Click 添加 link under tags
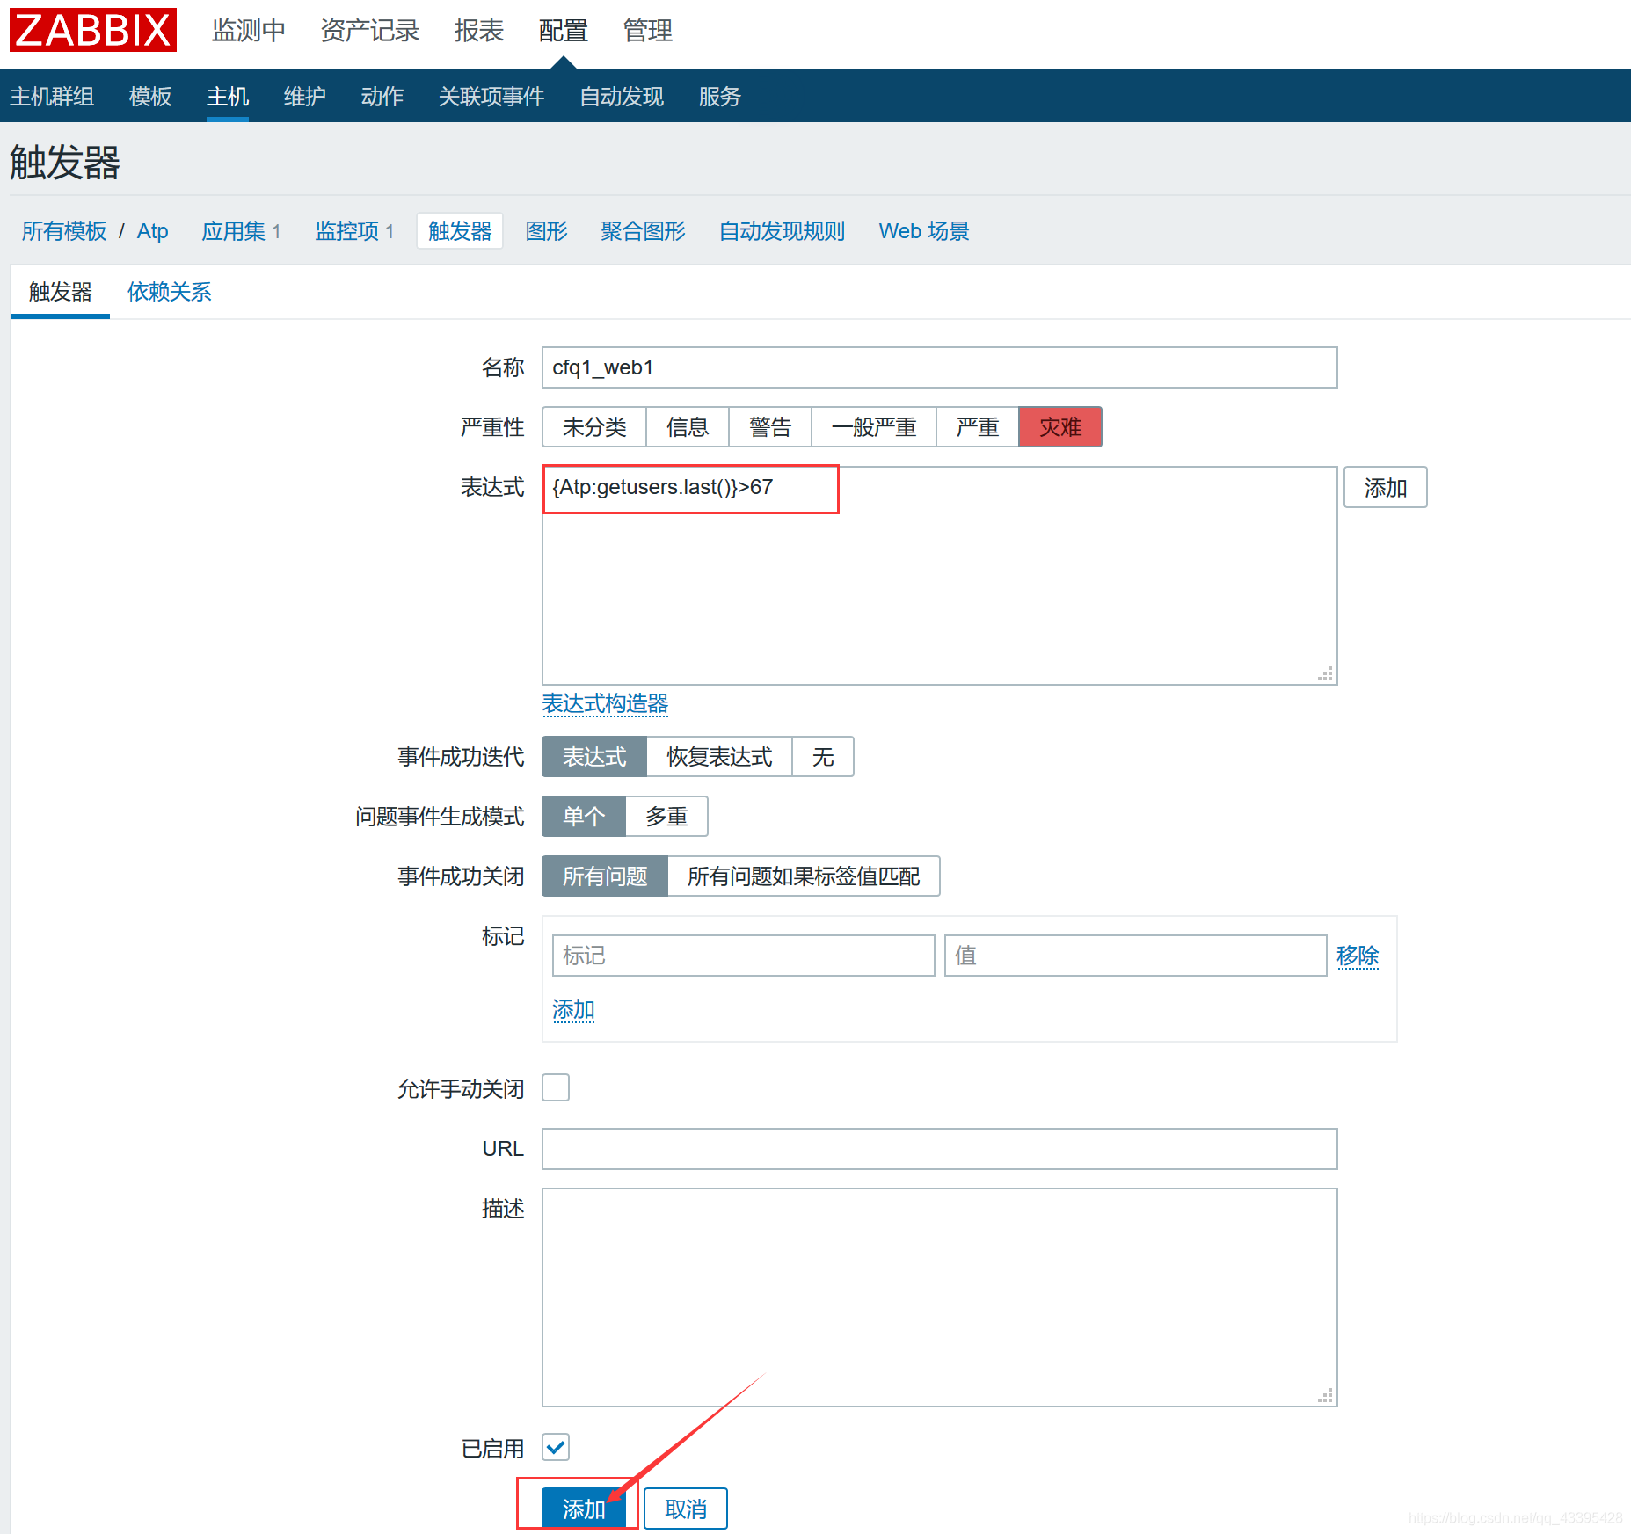Viewport: 1631px width, 1534px height. pyautogui.click(x=573, y=1010)
